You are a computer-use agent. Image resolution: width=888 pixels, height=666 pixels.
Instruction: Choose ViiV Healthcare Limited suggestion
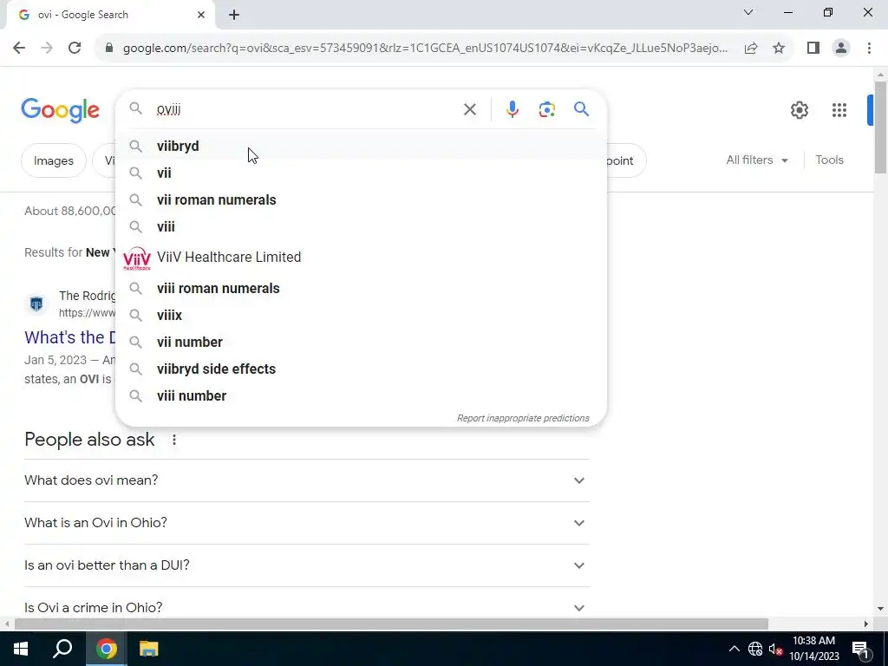coord(361,257)
